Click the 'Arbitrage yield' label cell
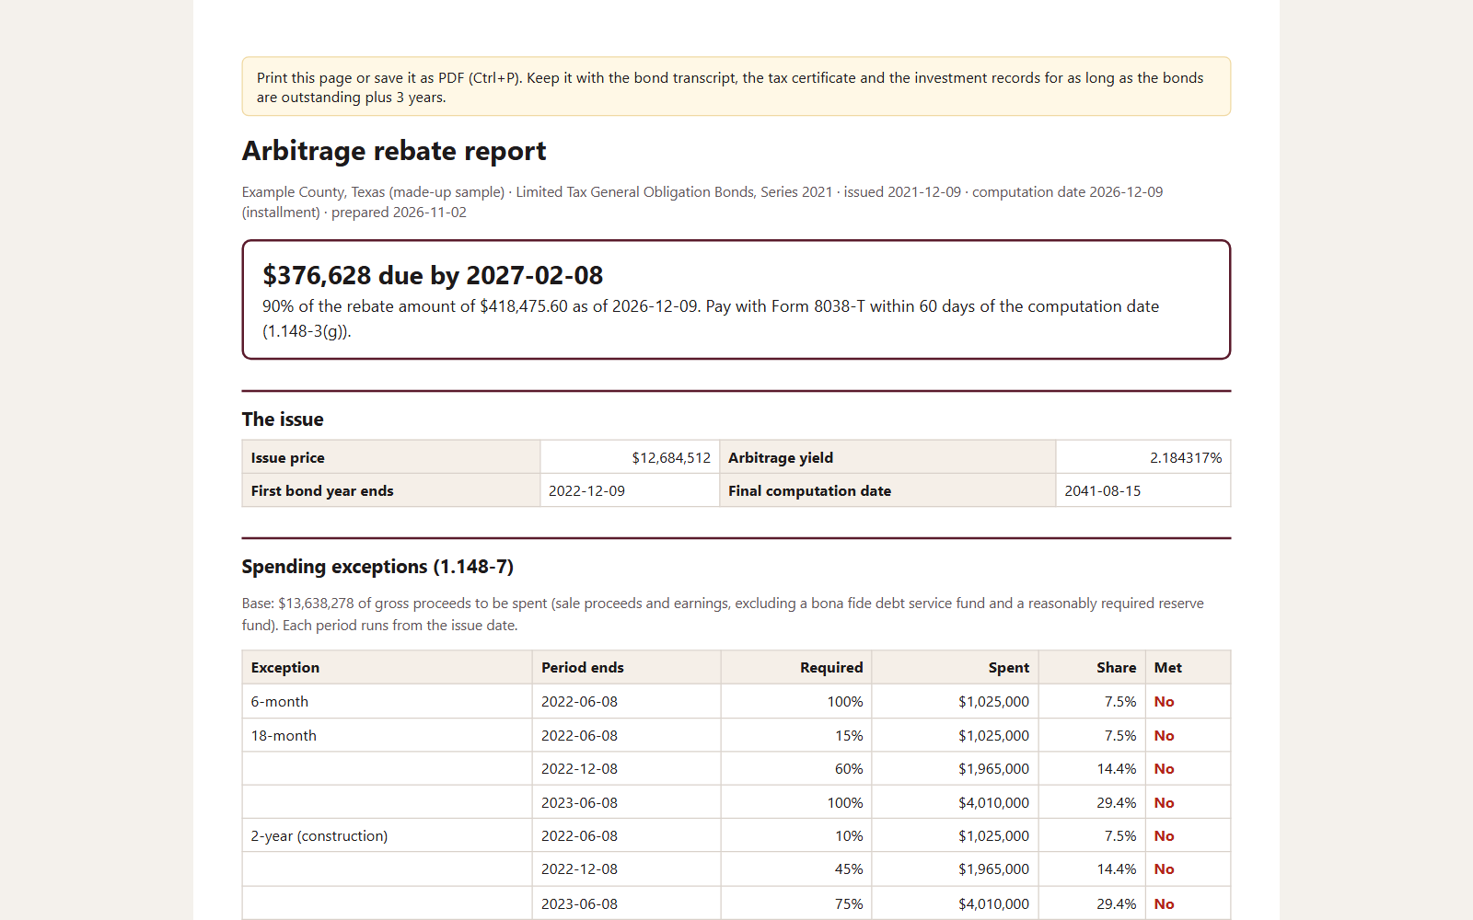Image resolution: width=1473 pixels, height=920 pixels. [887, 457]
